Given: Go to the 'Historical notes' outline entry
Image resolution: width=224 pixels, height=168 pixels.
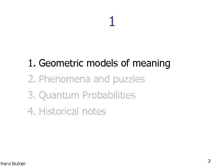Looking at the screenshot, I should pos(72,111).
